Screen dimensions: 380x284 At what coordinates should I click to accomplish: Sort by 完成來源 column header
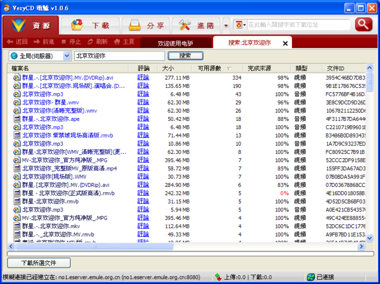267,68
